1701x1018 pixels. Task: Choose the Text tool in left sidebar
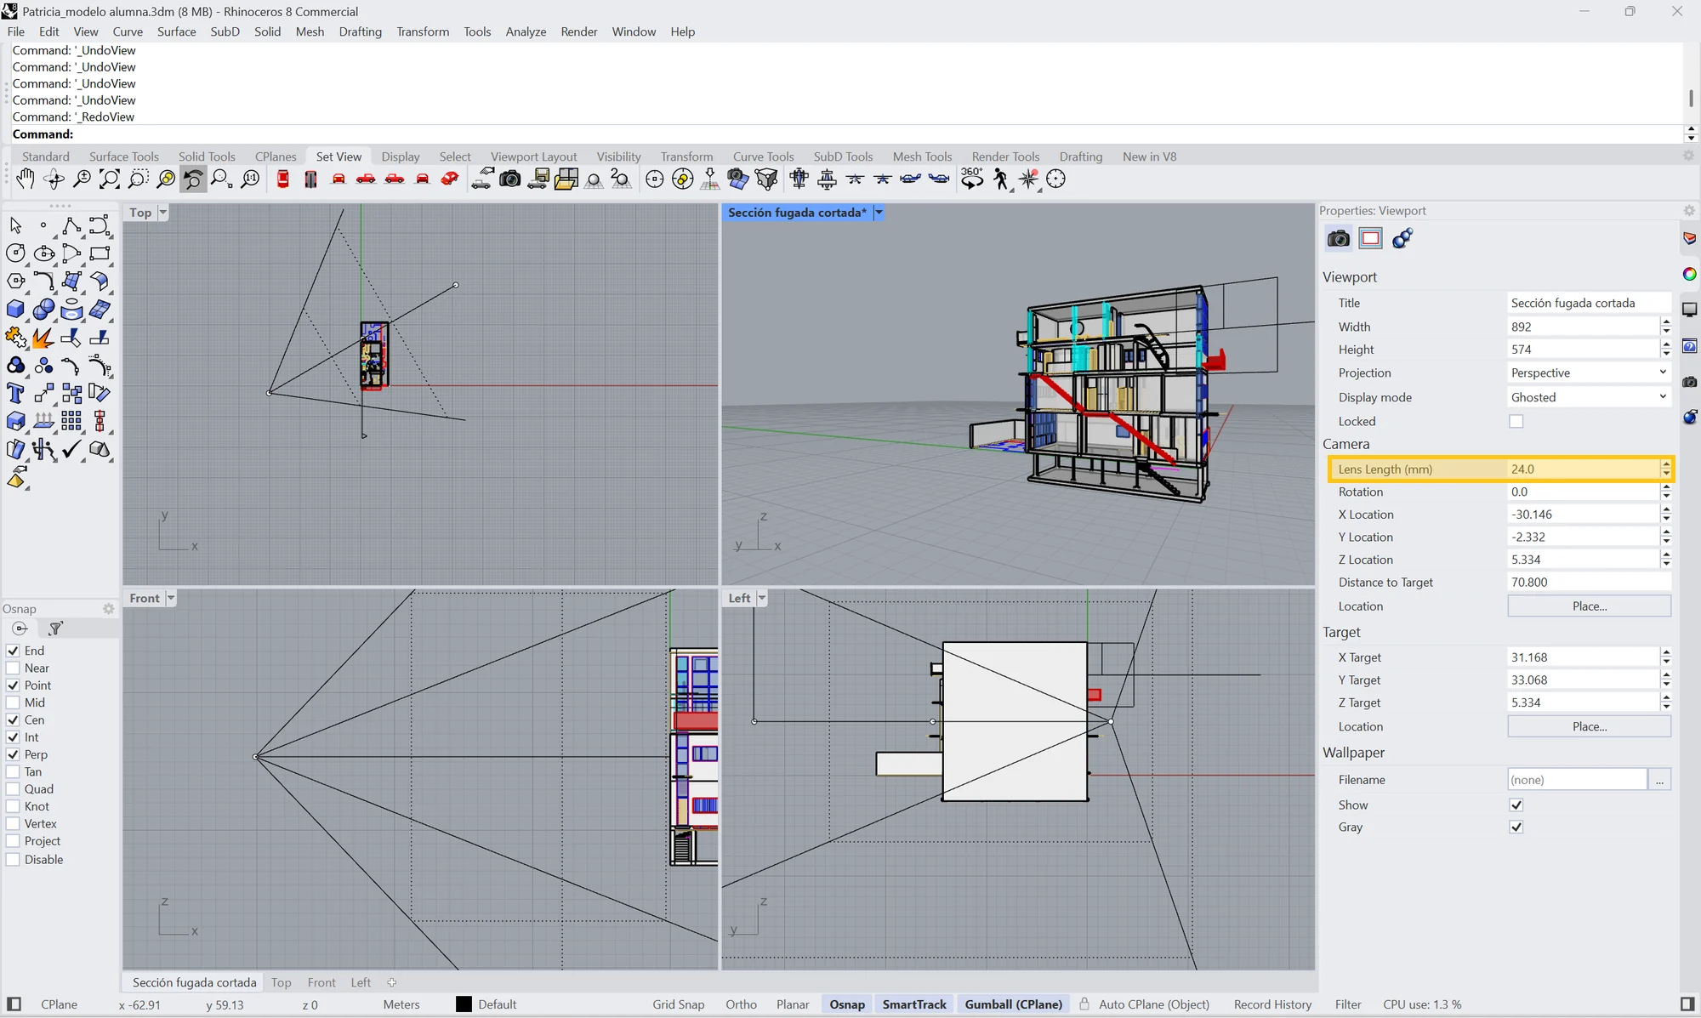coord(15,393)
